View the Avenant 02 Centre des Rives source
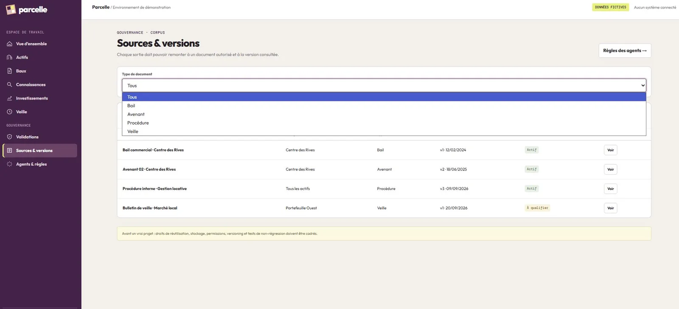Viewport: 679px width, 309px height. coord(610,170)
